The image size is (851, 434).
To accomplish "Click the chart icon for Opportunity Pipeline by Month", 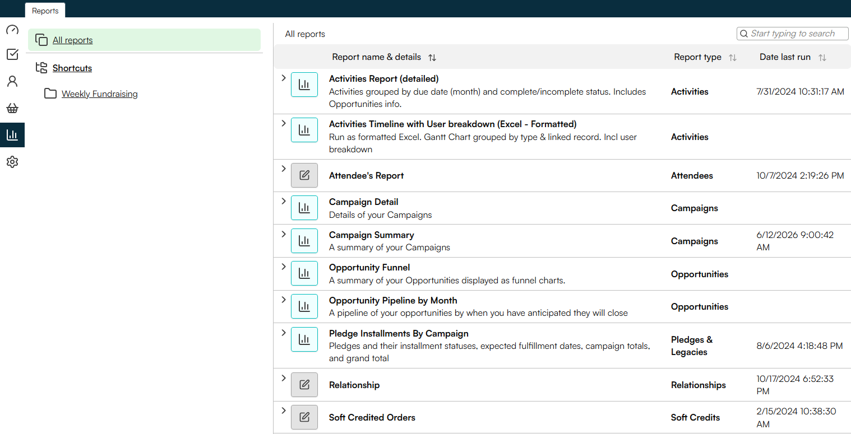I will coord(304,306).
